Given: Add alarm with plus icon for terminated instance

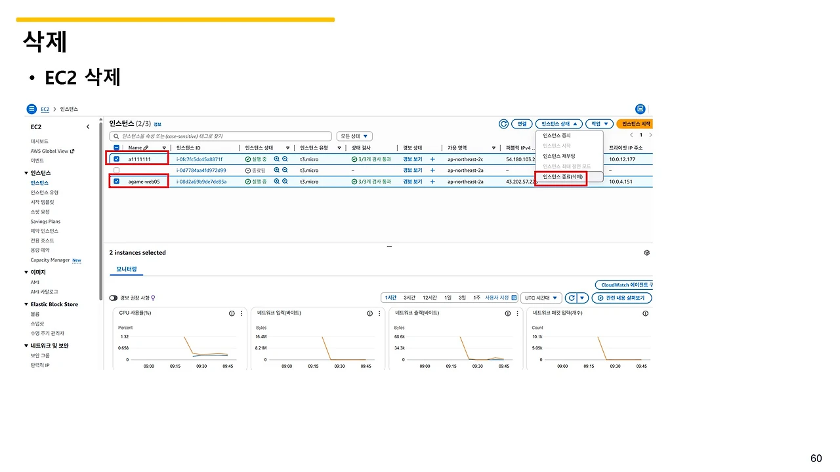Looking at the screenshot, I should pyautogui.click(x=432, y=170).
